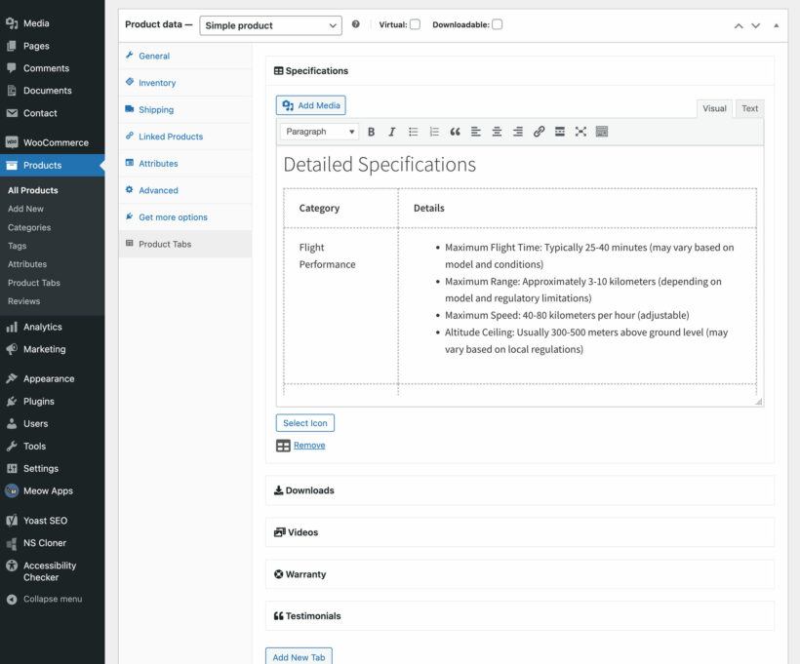This screenshot has width=800, height=664.
Task: Insert a numbered list
Action: 434,132
